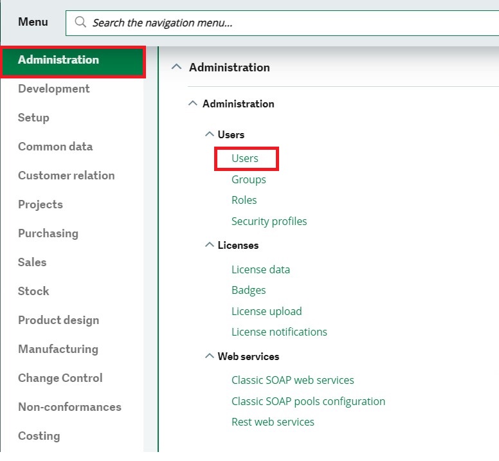
Task: Select the Administration module in sidebar
Action: (73, 62)
